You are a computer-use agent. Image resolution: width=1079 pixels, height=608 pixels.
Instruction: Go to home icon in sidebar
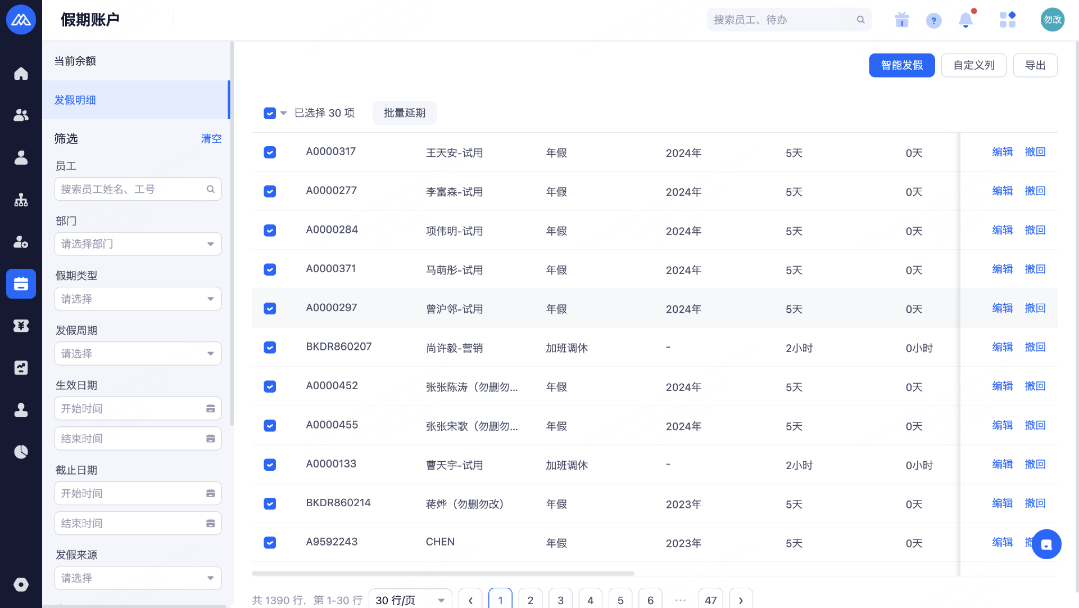pos(21,74)
